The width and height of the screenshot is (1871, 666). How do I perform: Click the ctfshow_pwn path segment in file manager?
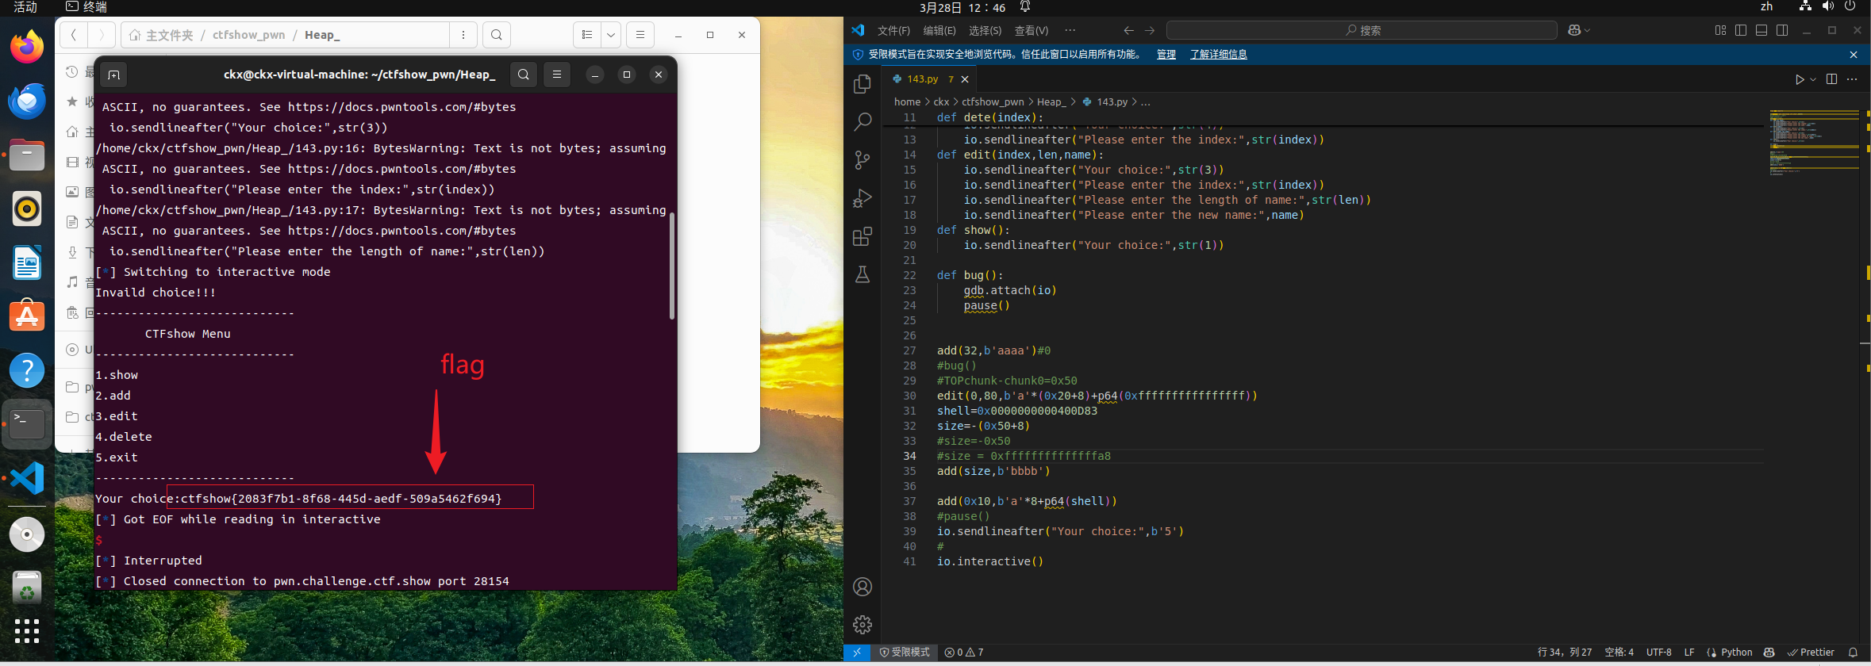pyautogui.click(x=248, y=35)
